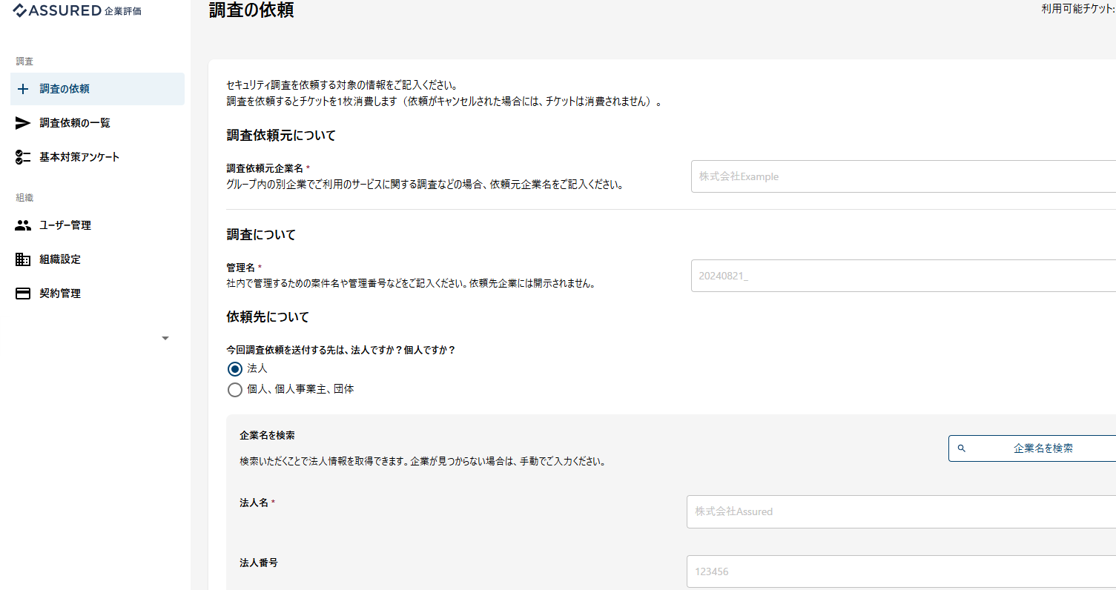The height and width of the screenshot is (590, 1116).
Task: Click the magnifier icon in 企業名を検索 button
Action: [x=962, y=448]
